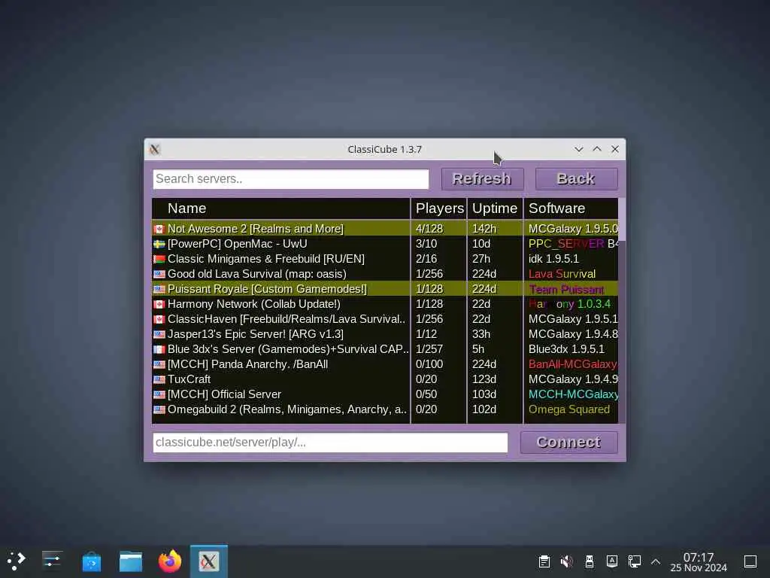Select Jasper13's Epic Server! [ARG v1.3]
Viewport: 770px width, 578px height.
[x=385, y=334]
